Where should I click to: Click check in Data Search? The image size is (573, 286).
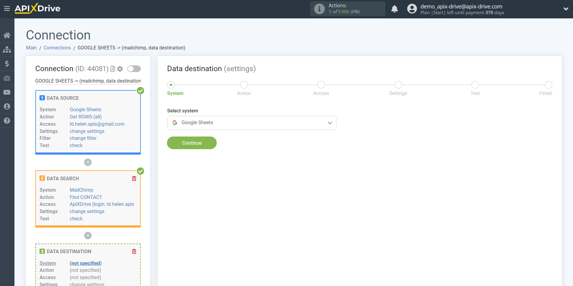pos(76,218)
